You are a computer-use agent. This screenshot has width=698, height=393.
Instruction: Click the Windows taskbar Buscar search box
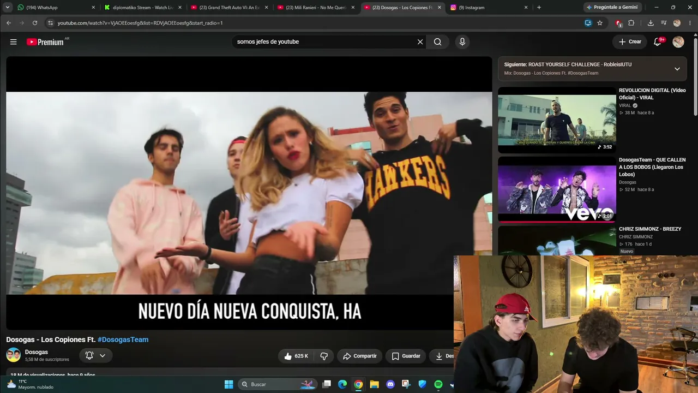(278, 384)
